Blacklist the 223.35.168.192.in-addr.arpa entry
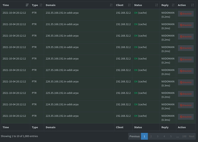 click(186, 117)
